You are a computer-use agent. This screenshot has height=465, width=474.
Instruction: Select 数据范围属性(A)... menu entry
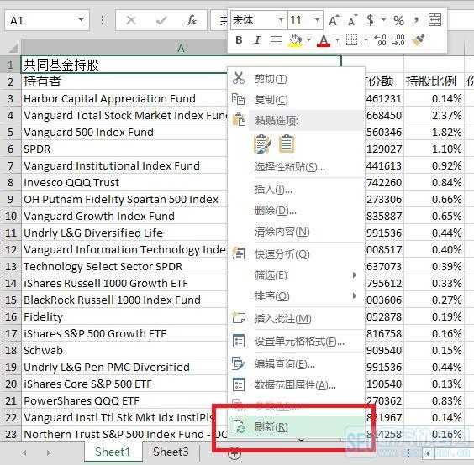click(x=295, y=385)
